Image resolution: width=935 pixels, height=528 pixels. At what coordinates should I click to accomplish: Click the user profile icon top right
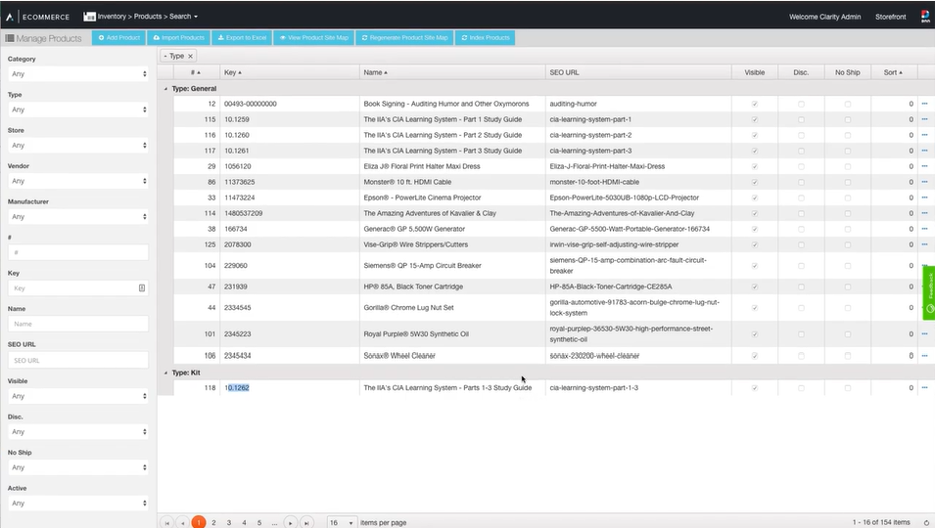[x=925, y=17]
